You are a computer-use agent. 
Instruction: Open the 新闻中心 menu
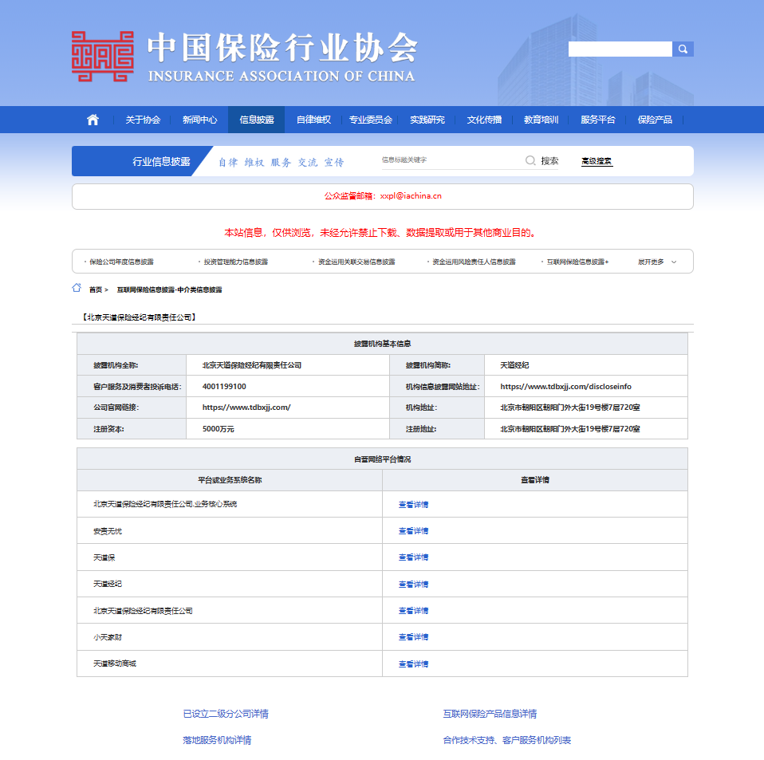199,120
